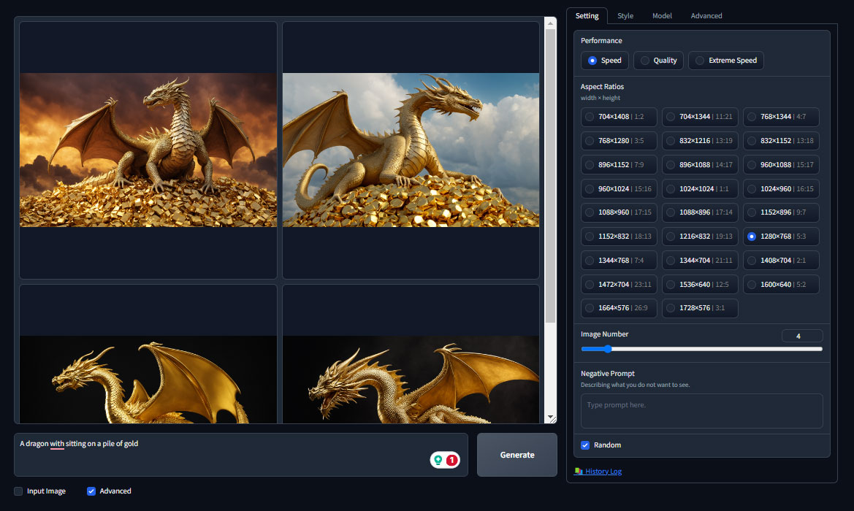Choose 1408×704 2:1 aspect ratio
854x511 pixels.
click(781, 260)
